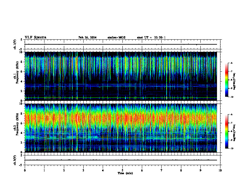Click the "ch.3(V)" axis label
The width and height of the screenshot is (248, 191).
point(15,160)
